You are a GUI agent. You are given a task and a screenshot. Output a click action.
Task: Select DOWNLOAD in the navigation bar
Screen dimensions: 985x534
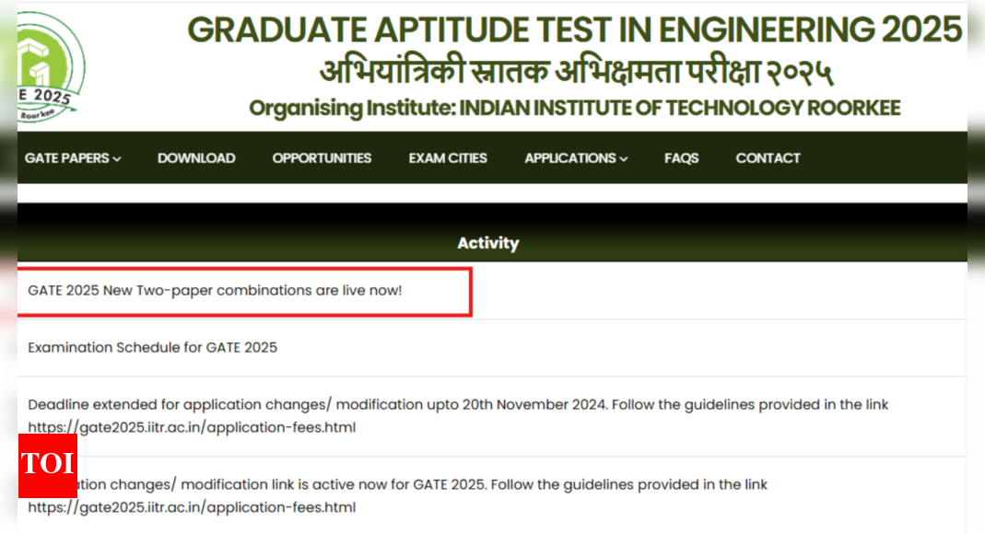tap(196, 157)
